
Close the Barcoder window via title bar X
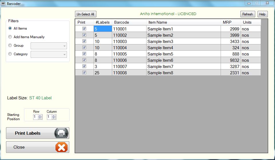point(267,3)
